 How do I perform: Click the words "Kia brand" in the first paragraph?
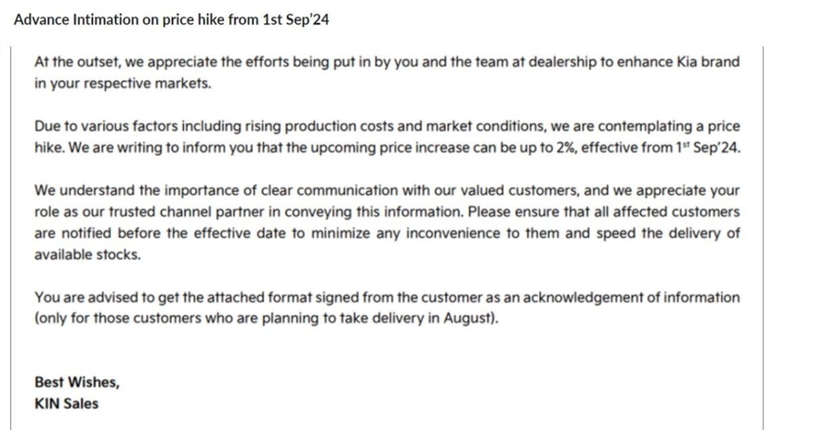tap(708, 62)
